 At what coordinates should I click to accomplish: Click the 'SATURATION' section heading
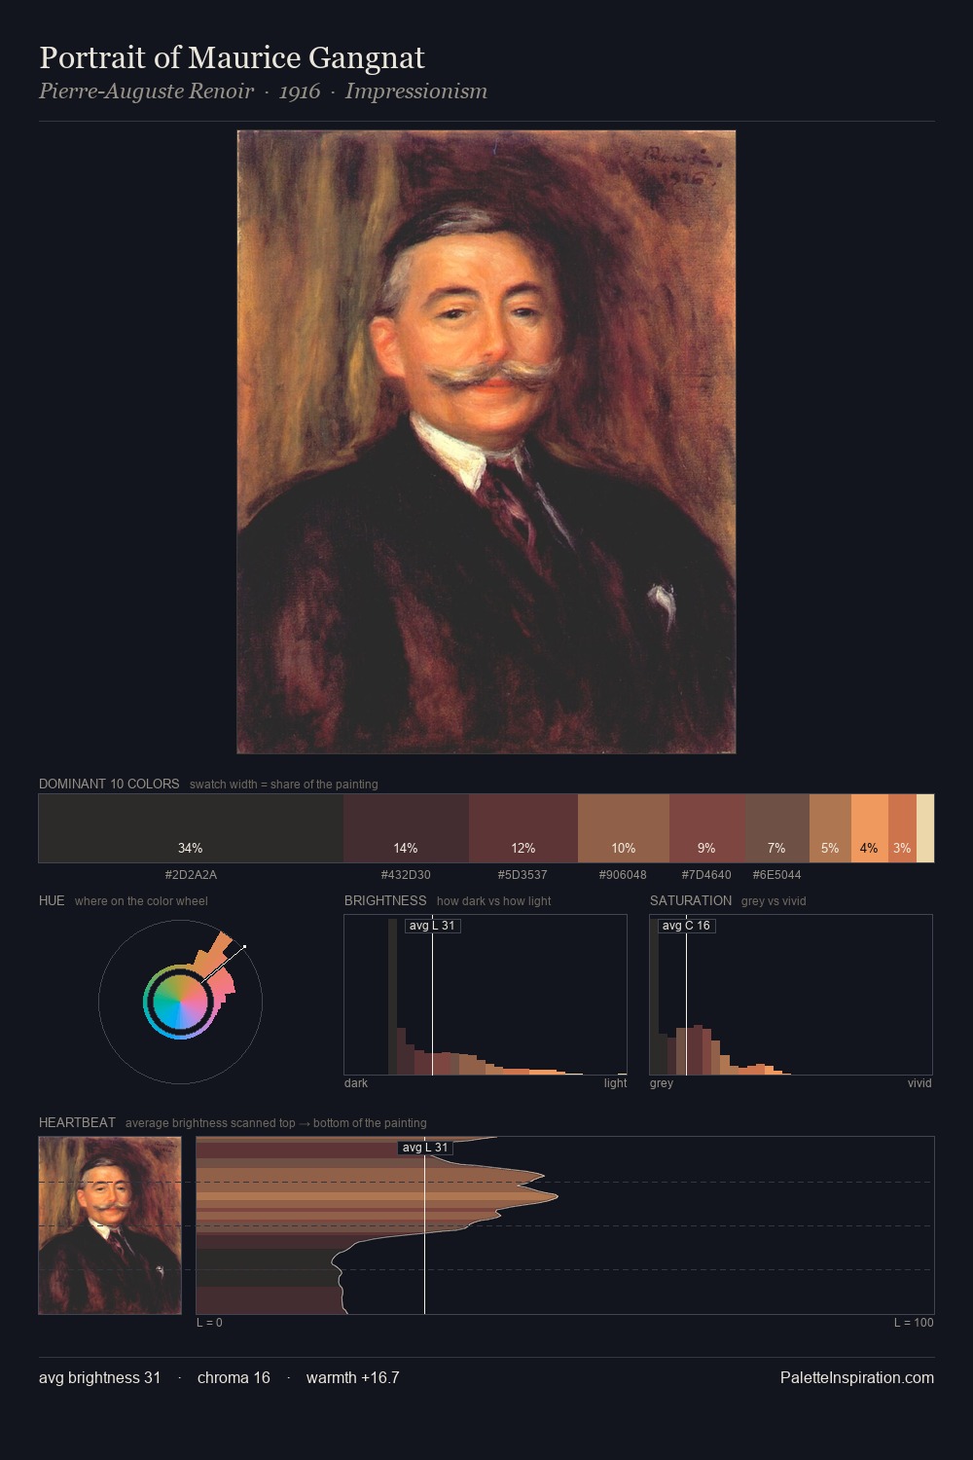click(x=691, y=900)
